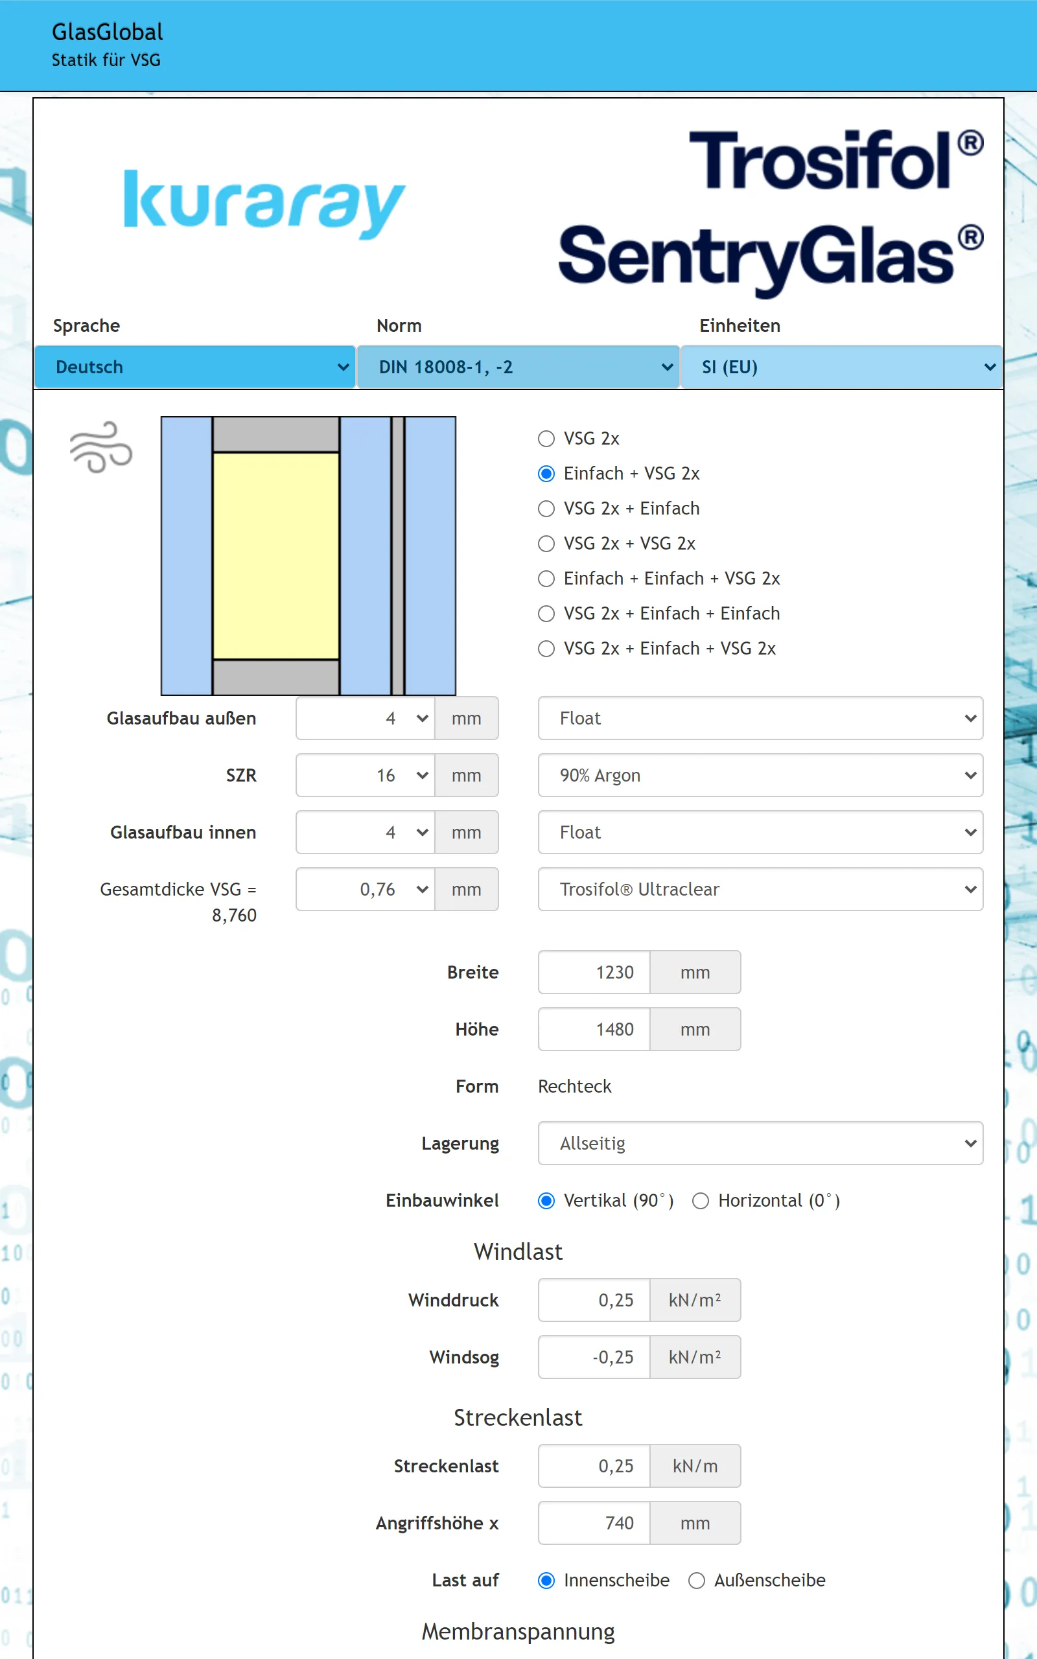This screenshot has width=1037, height=1659.
Task: Open the Lagerung dropdown showing Allseitig
Action: (x=760, y=1143)
